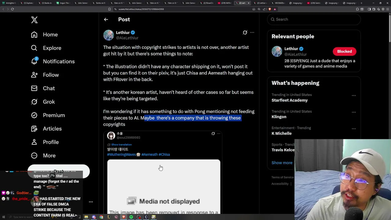Click the Brave Shields lion icon
Viewport: 391px width, 220px height.
point(270,9)
